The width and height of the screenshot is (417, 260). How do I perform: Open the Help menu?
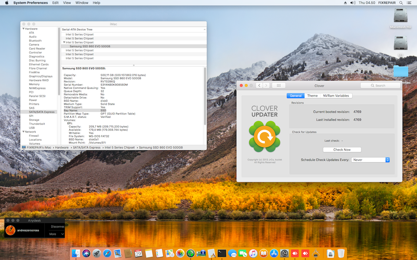pyautogui.click(x=96, y=3)
